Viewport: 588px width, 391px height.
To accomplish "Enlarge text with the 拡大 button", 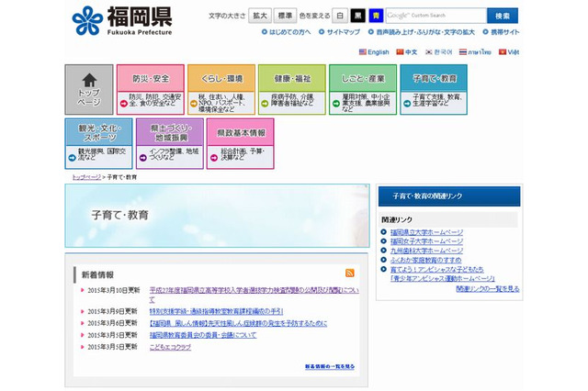I will tap(260, 16).
